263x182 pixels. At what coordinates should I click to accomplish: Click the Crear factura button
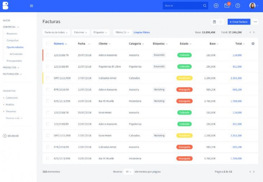point(239,22)
